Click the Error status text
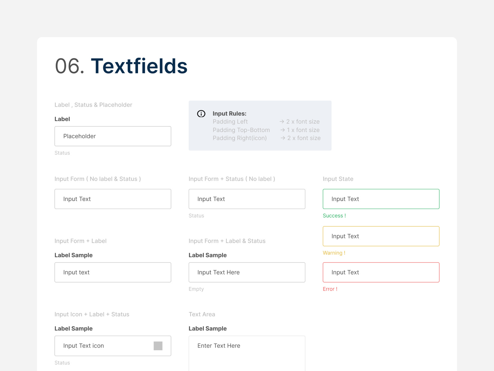Viewport: 494px width, 371px height. pos(330,289)
